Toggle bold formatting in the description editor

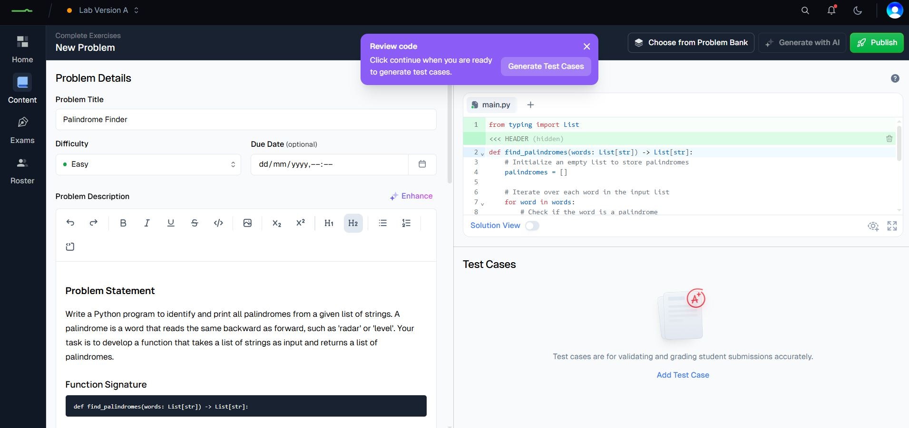[123, 223]
